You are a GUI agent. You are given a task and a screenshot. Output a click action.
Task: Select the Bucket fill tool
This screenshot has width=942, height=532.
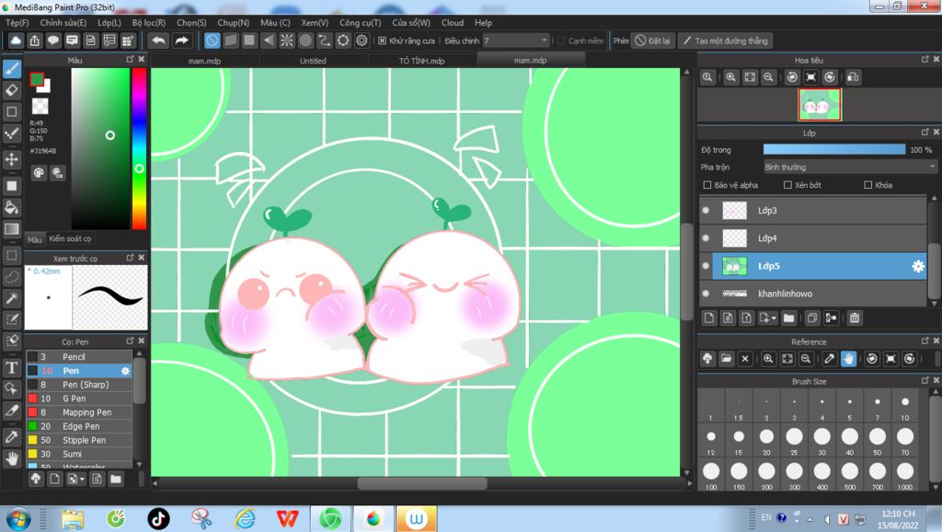click(12, 208)
